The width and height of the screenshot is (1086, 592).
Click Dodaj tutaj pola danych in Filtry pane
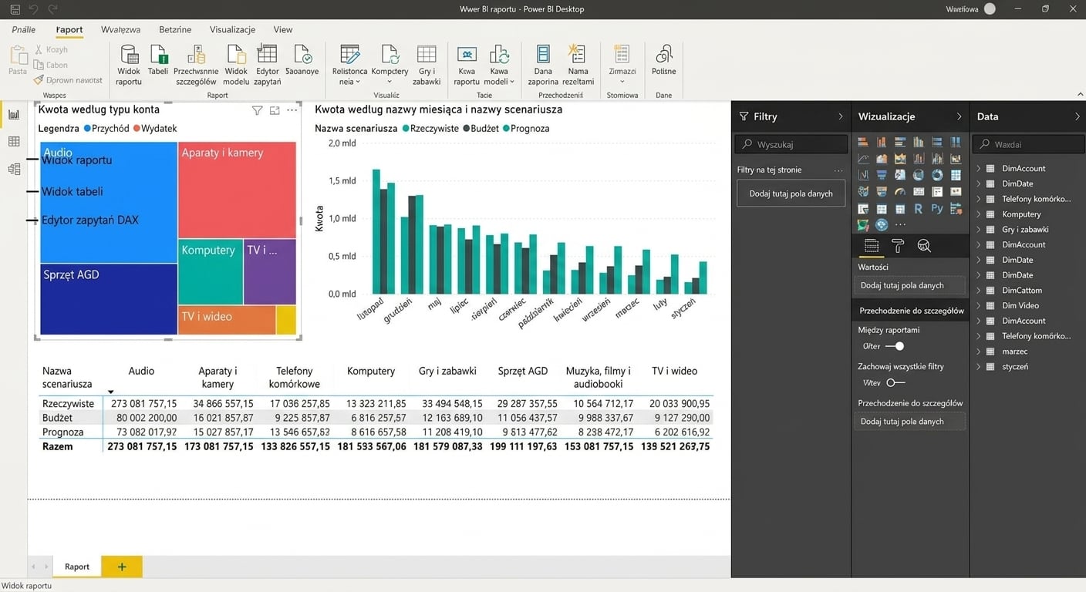coord(791,193)
